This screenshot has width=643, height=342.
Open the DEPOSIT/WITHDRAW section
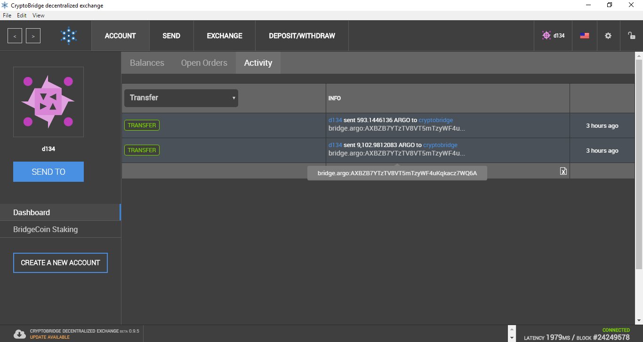302,36
